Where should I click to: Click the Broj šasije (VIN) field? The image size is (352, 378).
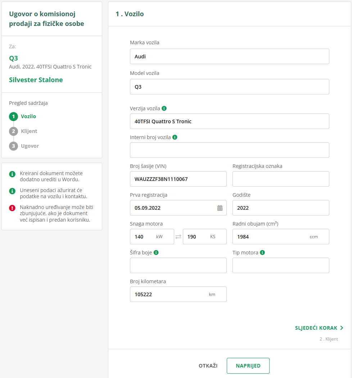click(x=178, y=179)
